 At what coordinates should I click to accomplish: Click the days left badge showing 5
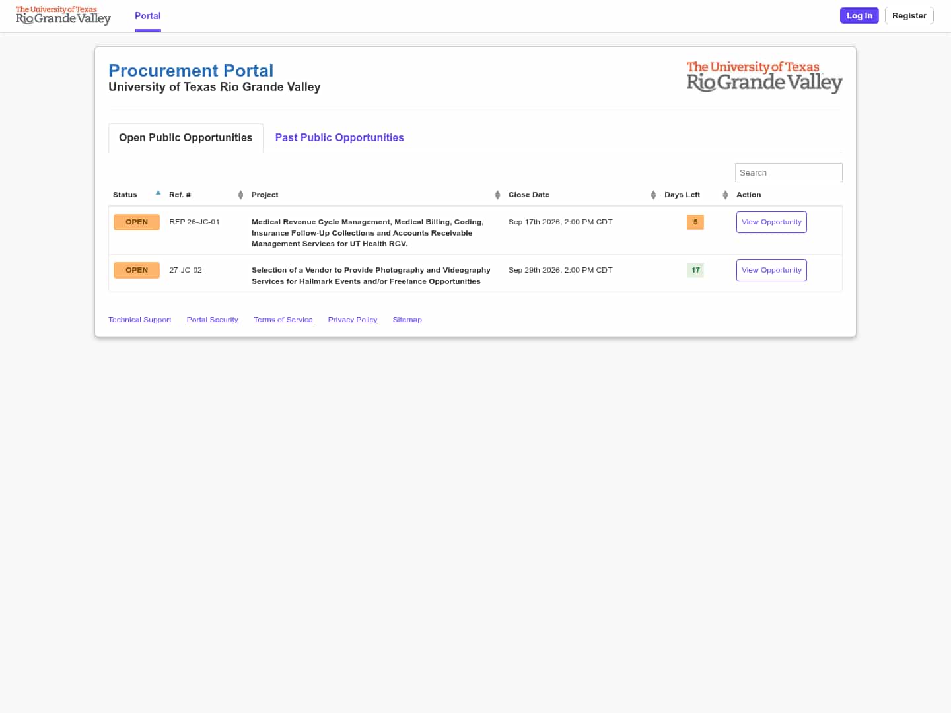[695, 222]
